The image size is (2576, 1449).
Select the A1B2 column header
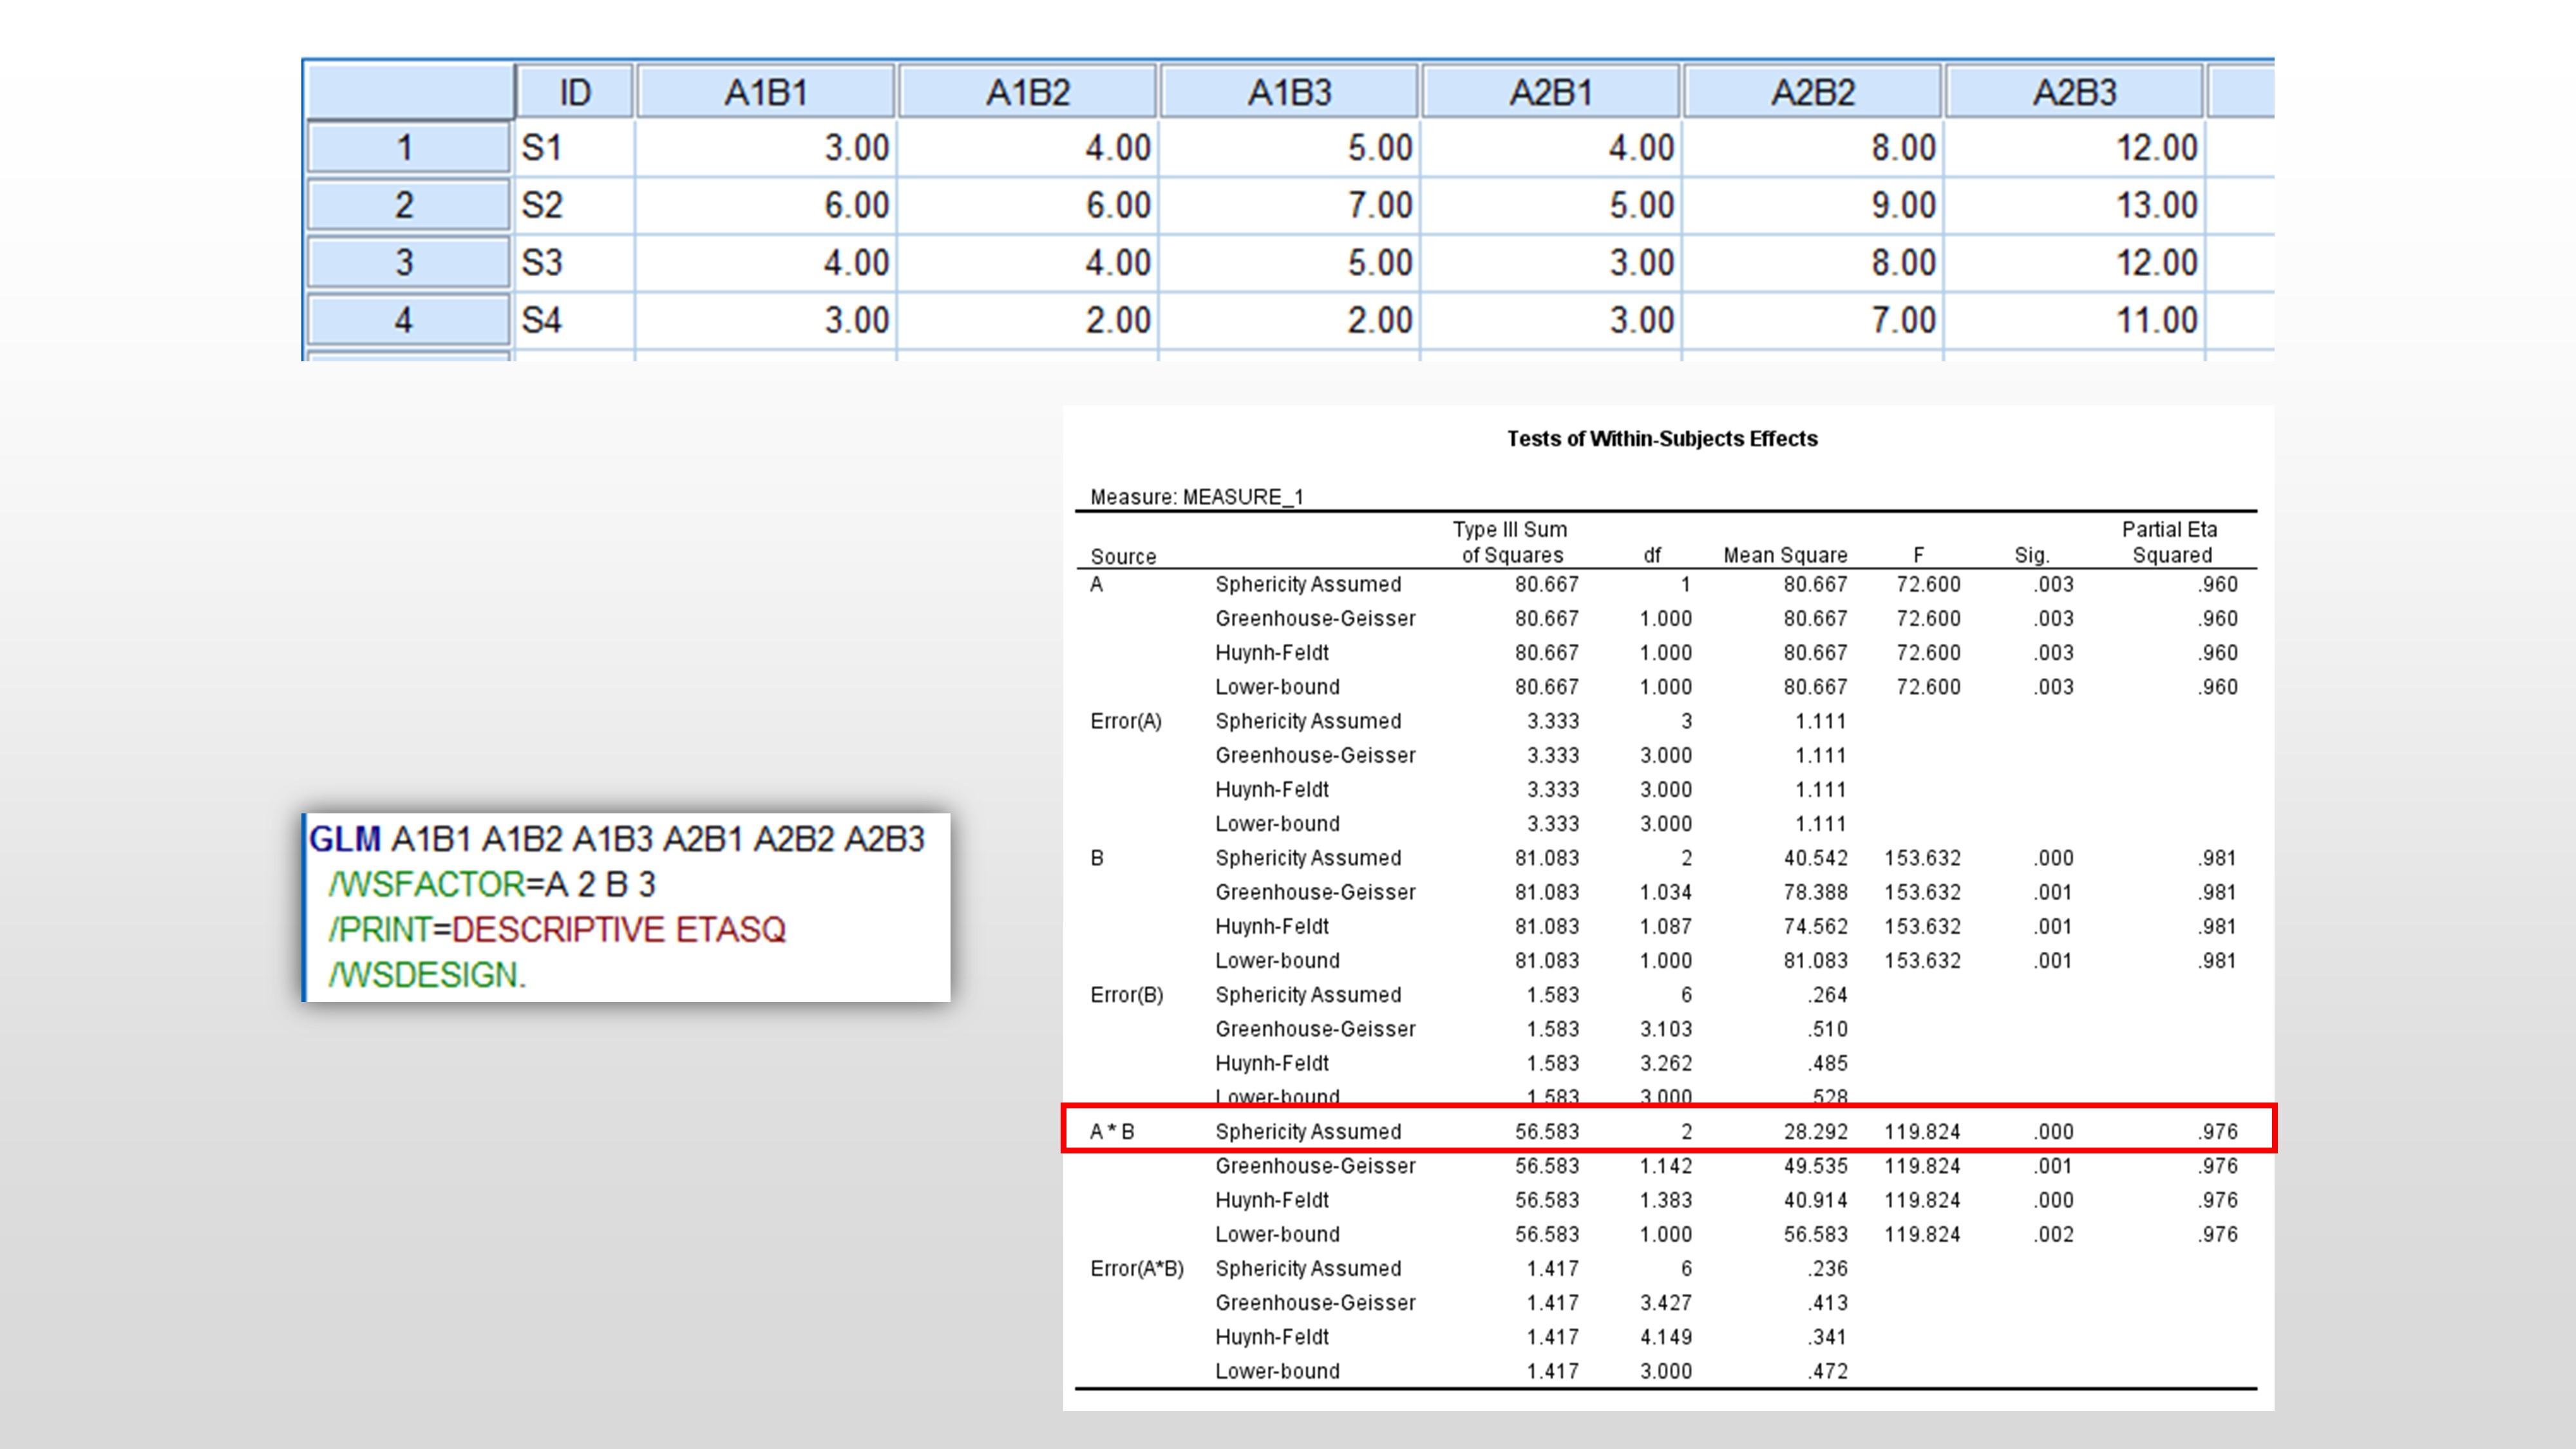pyautogui.click(x=1027, y=92)
